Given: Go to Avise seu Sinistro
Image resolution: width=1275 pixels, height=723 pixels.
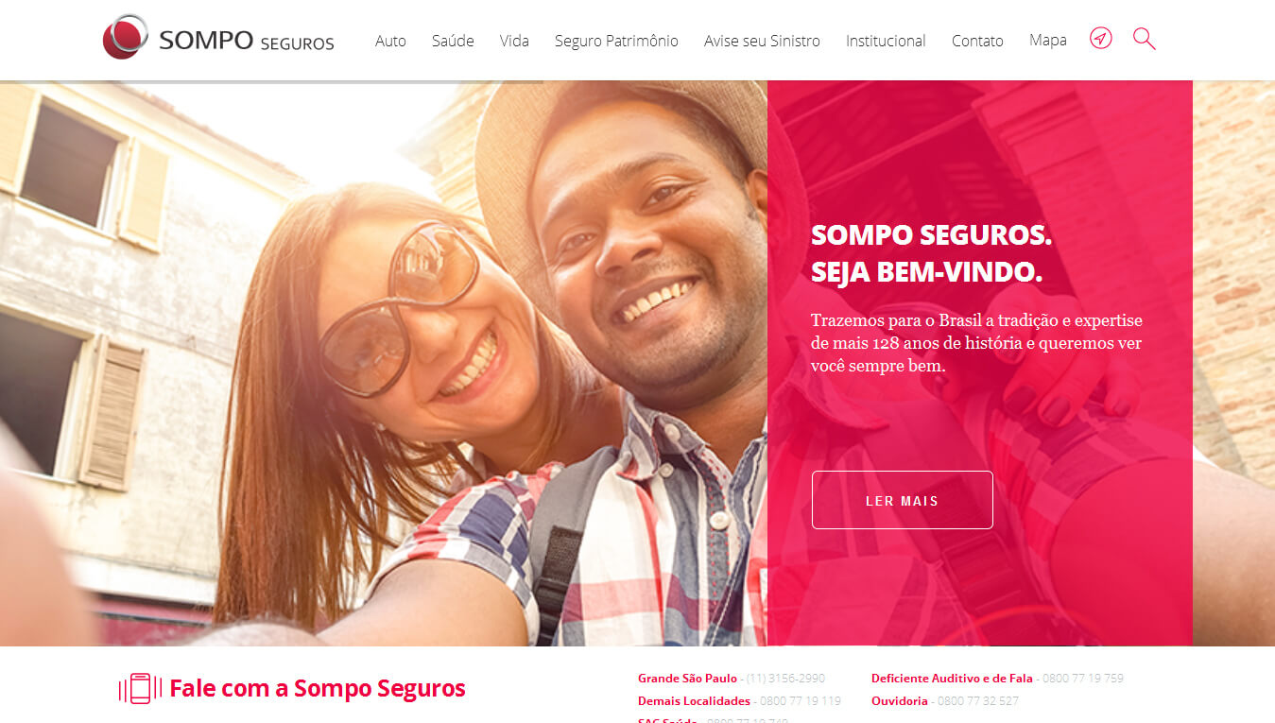Looking at the screenshot, I should point(762,41).
